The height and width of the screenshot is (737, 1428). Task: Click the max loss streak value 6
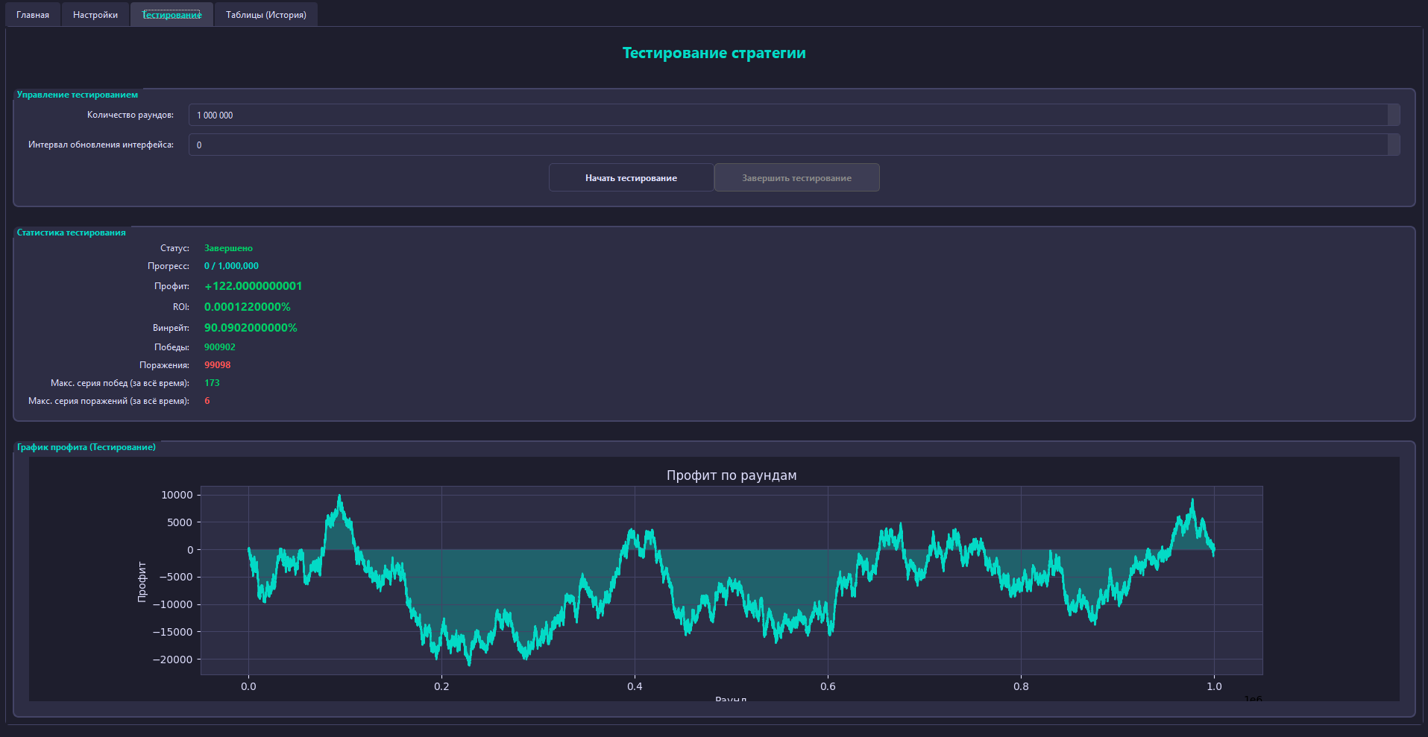(x=207, y=401)
